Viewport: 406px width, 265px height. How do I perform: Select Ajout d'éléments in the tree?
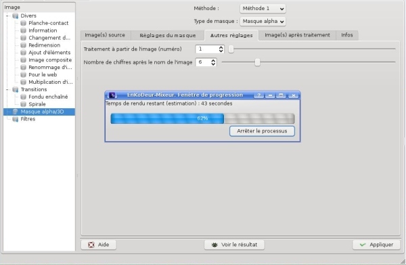[x=49, y=53]
